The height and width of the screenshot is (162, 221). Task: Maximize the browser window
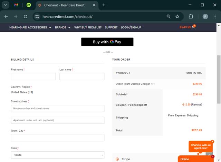click(202, 5)
